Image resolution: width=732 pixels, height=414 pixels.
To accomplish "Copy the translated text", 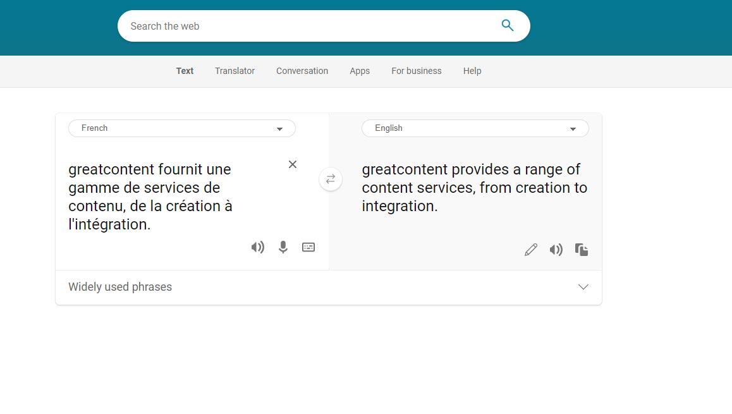I will point(581,250).
